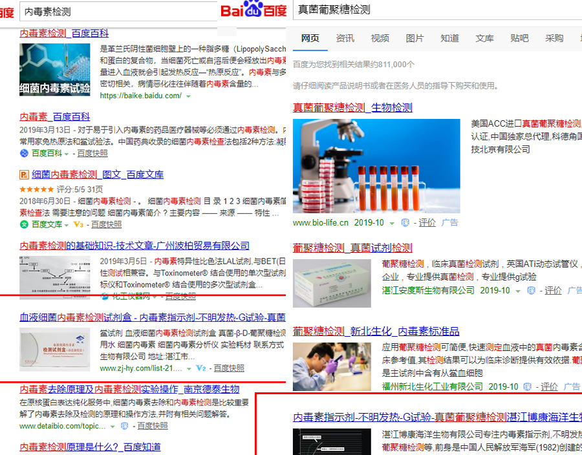This screenshot has width=582, height=455.
Task: Open 内毒素检测原理是什么?_百度知道 link
Action: (90, 447)
